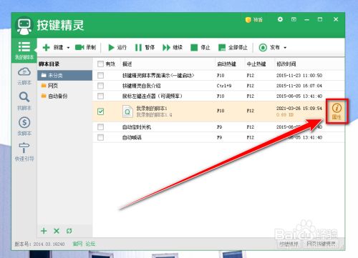
Task: Open the 卖脚本 sell scripts section
Action: [24, 126]
